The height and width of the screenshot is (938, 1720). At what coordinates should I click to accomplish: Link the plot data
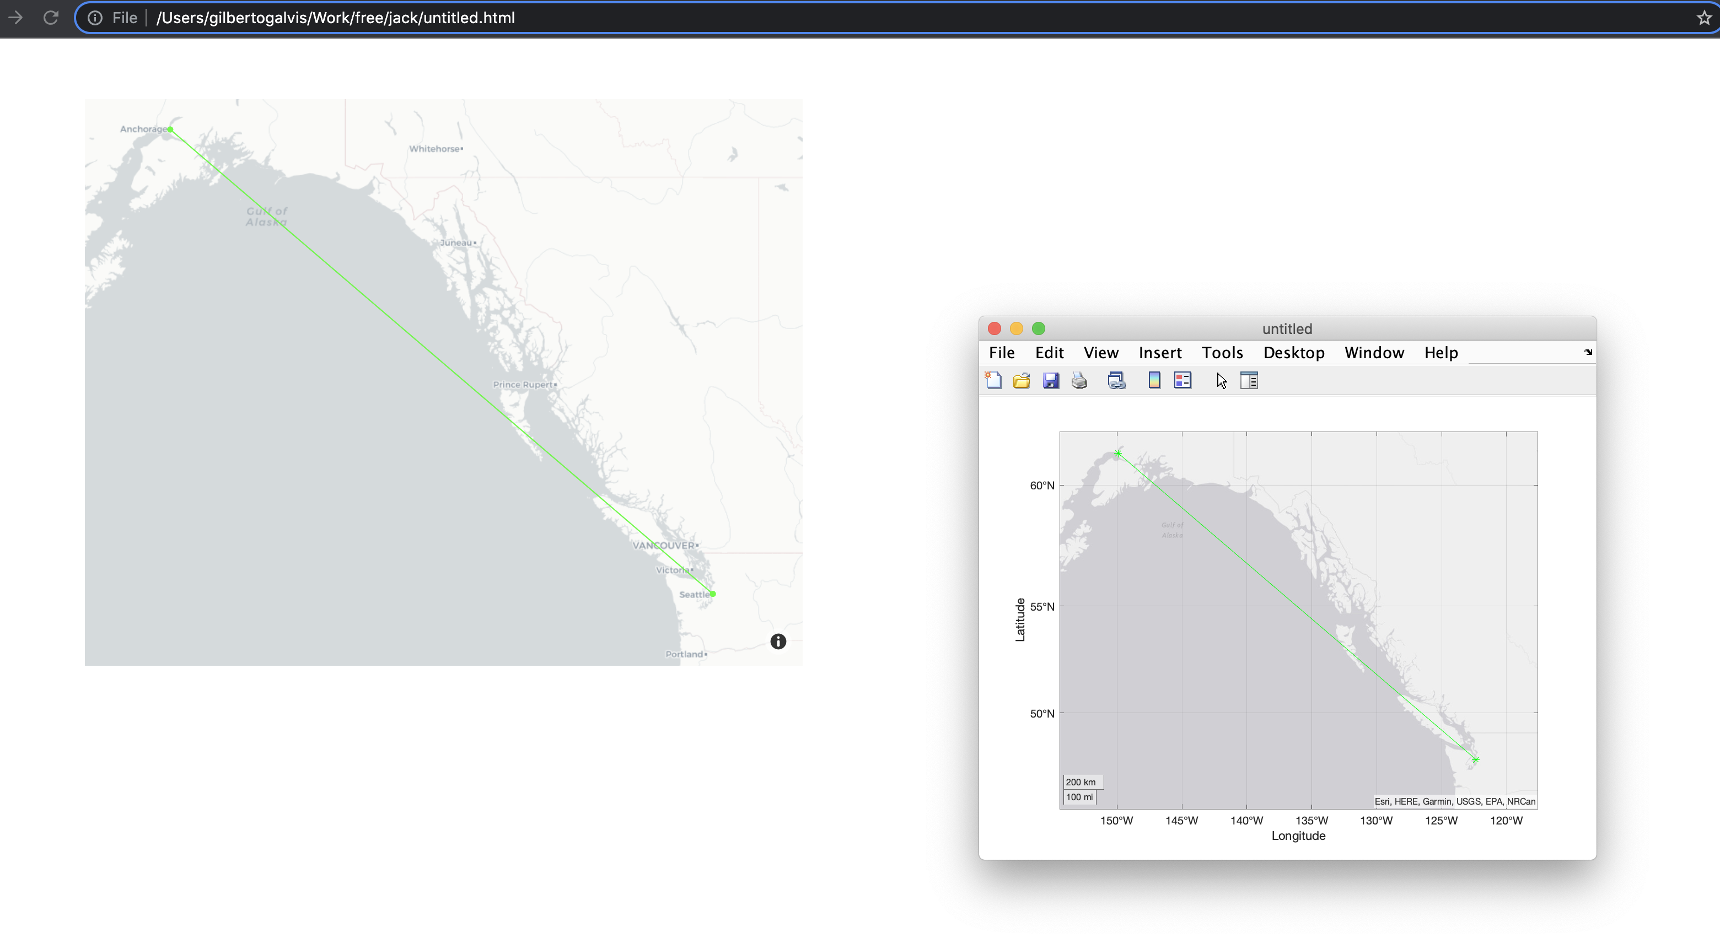(x=1116, y=380)
